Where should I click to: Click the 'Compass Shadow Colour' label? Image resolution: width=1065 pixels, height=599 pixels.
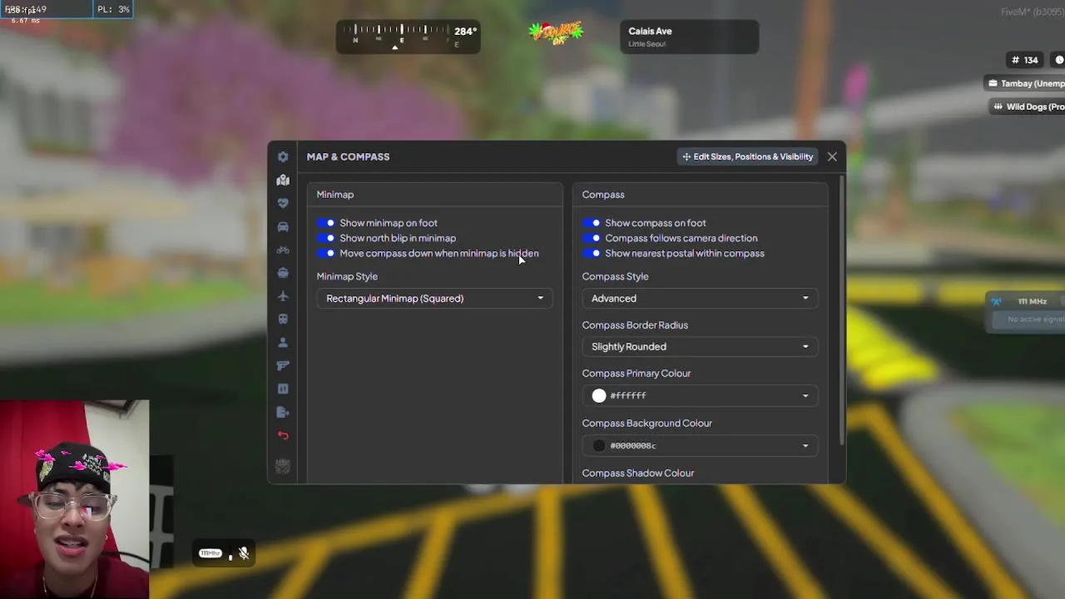[638, 473]
